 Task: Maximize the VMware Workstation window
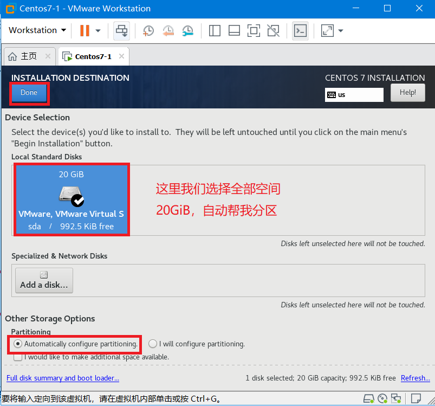point(387,8)
